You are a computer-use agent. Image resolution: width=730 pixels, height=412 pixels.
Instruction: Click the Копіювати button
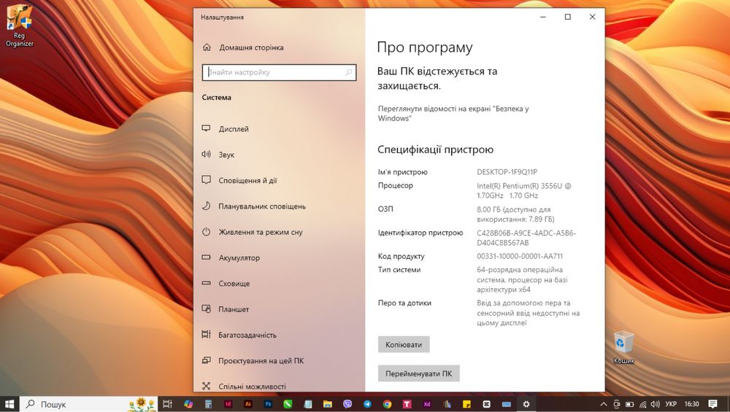404,345
